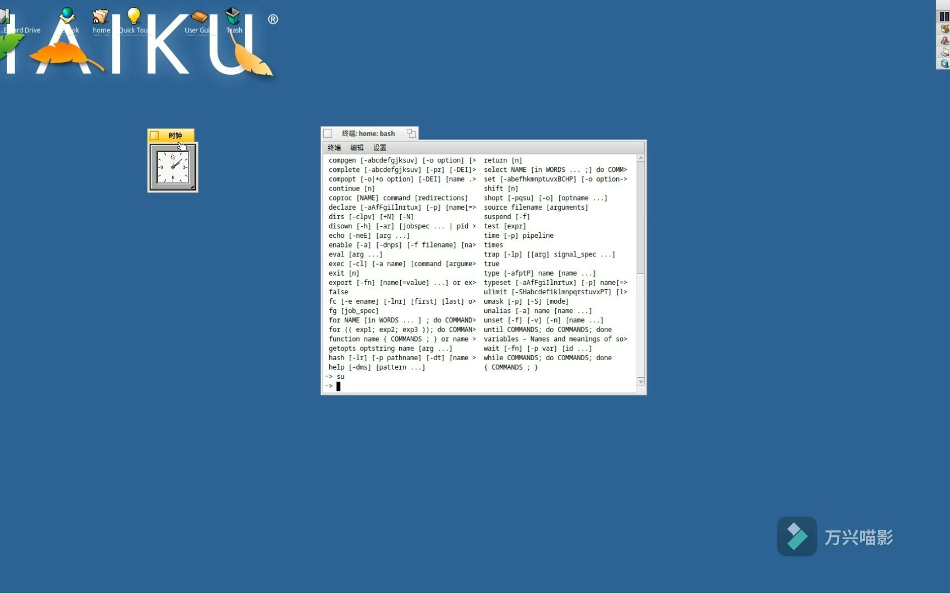950x593 pixels.
Task: Click the 'suspend [-f]' line
Action: pyautogui.click(x=506, y=217)
